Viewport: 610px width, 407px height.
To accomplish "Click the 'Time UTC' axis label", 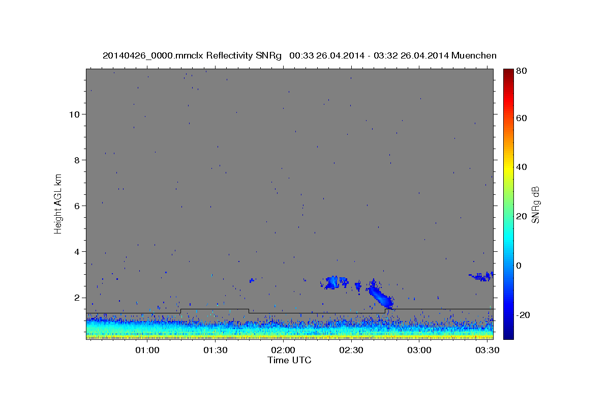I will (289, 360).
